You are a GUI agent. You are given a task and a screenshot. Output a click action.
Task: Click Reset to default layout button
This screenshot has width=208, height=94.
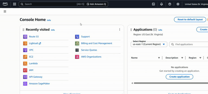coord(190,20)
